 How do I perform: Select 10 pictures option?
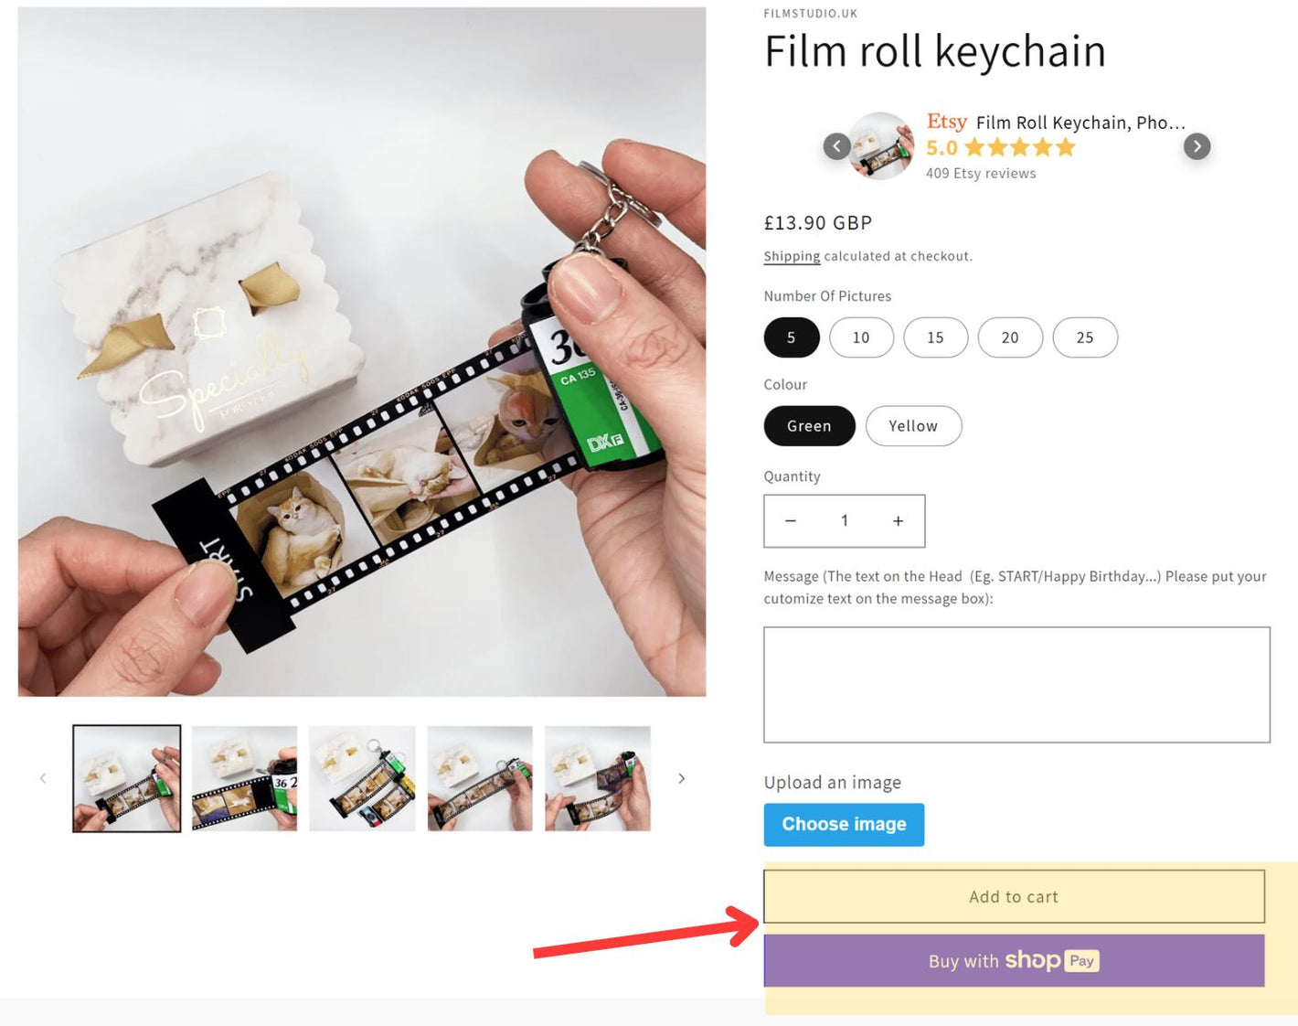coord(861,337)
